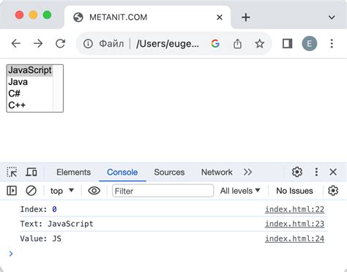This screenshot has width=347, height=272.
Task: Click the Index: 0 log message
Action: [x=39, y=209]
